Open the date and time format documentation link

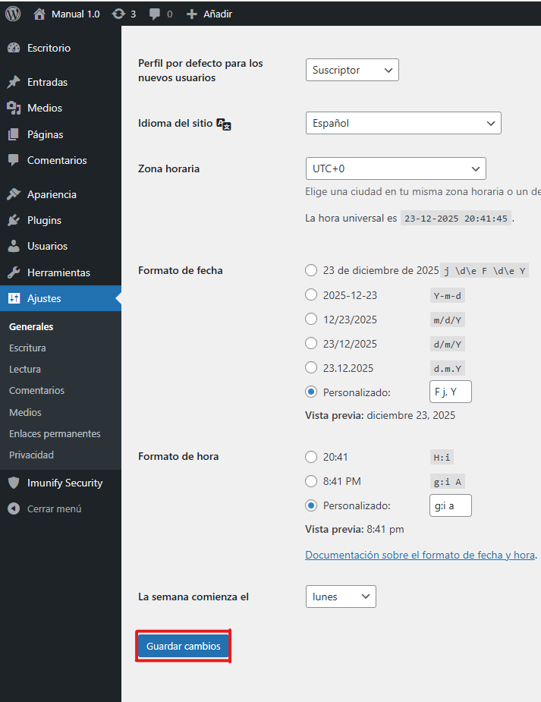[420, 555]
